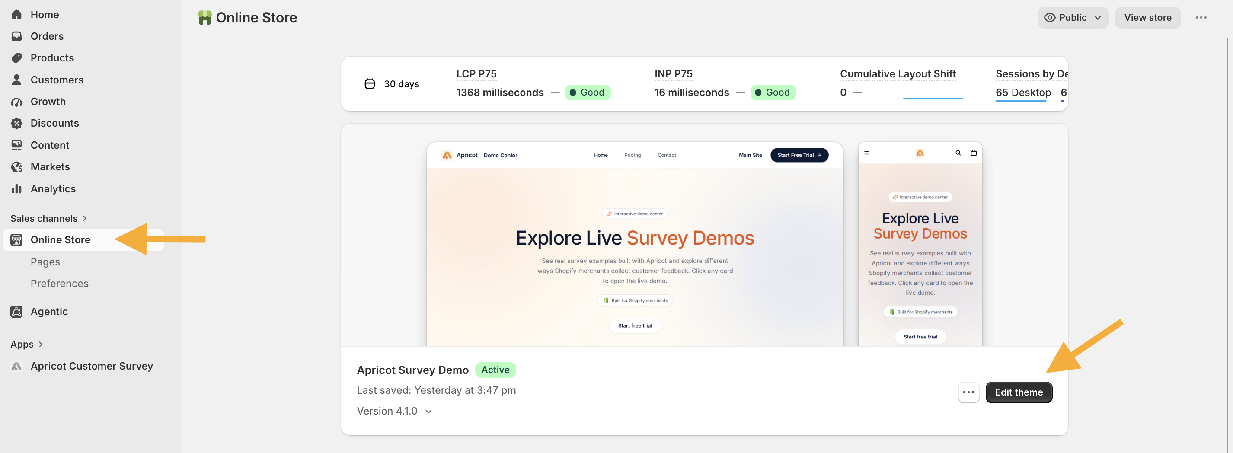Open Markets in the sidebar
This screenshot has width=1233, height=453.
click(50, 166)
